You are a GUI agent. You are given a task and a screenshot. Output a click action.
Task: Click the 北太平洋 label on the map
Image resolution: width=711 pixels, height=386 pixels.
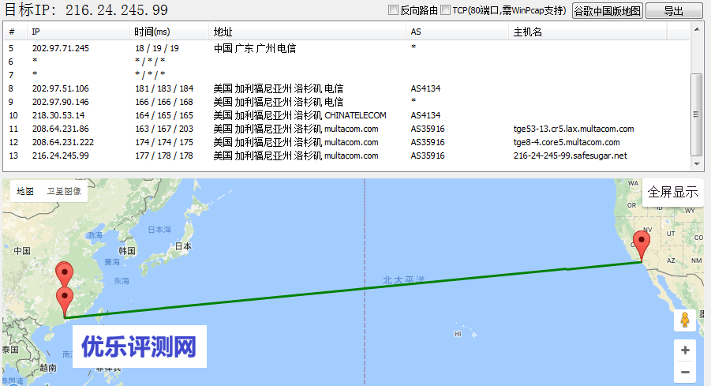[403, 280]
